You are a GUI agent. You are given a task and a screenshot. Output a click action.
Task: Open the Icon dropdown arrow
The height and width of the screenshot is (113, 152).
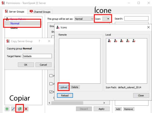(108, 19)
